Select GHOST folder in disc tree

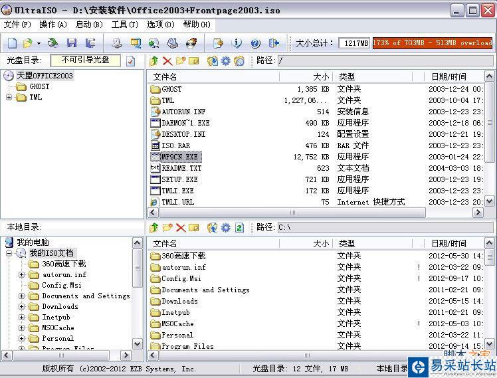(39, 86)
